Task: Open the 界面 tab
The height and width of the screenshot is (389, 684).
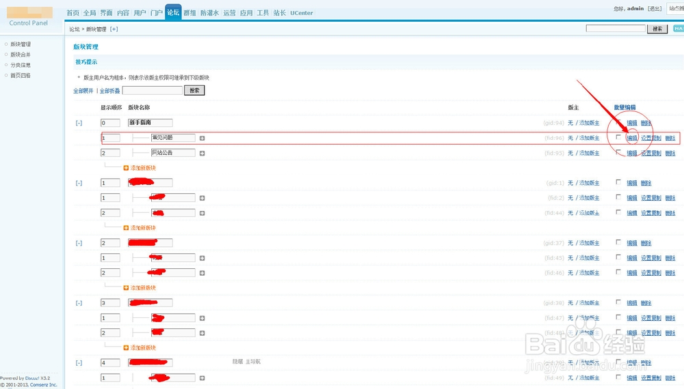Action: pyautogui.click(x=107, y=13)
